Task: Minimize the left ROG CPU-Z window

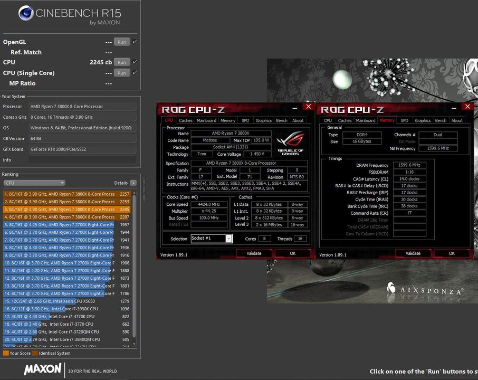Action: click(295, 107)
